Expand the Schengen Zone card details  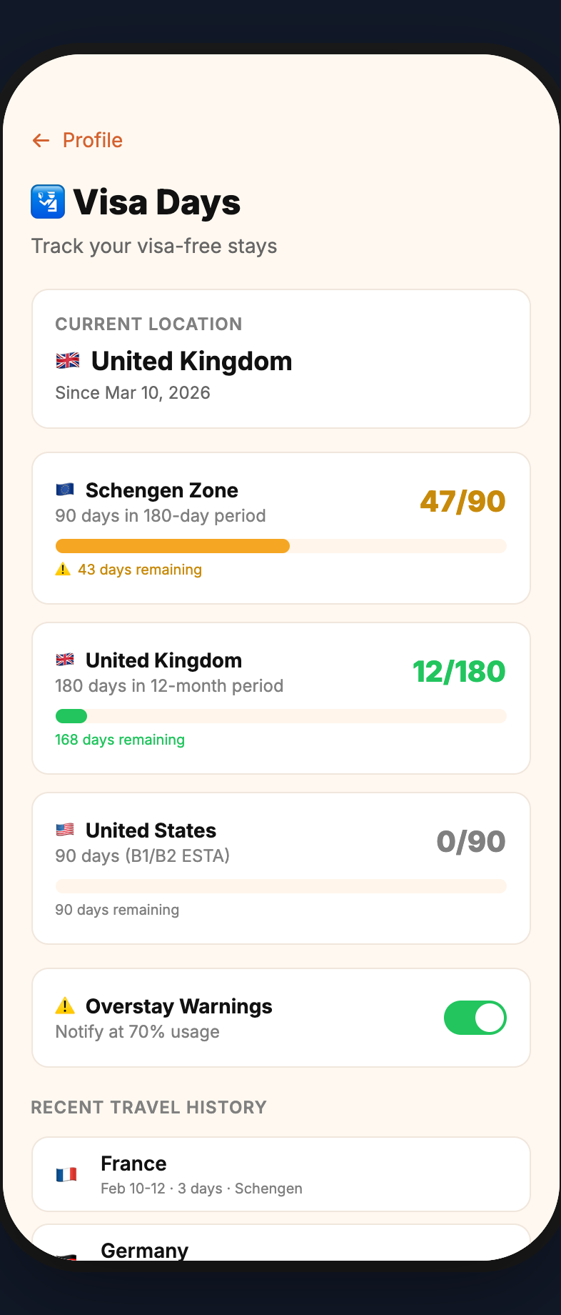tap(280, 527)
